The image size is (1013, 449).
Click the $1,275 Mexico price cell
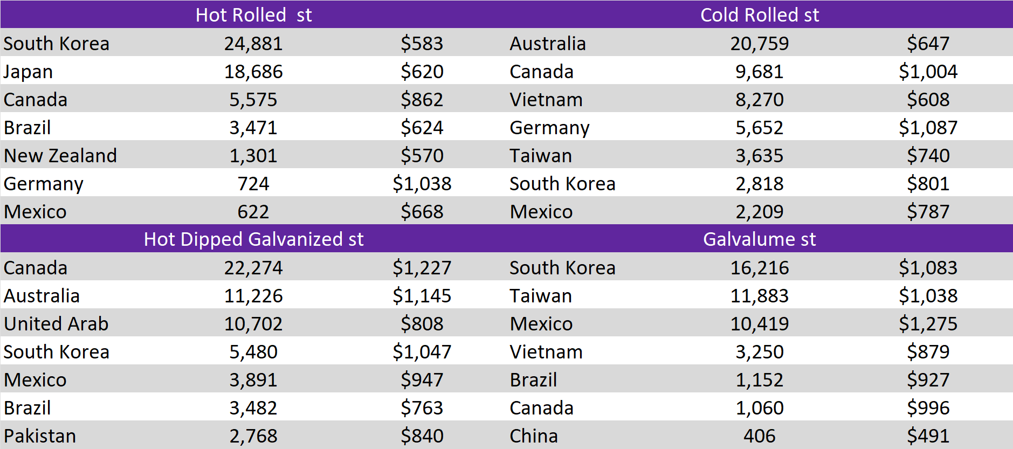[x=928, y=324]
